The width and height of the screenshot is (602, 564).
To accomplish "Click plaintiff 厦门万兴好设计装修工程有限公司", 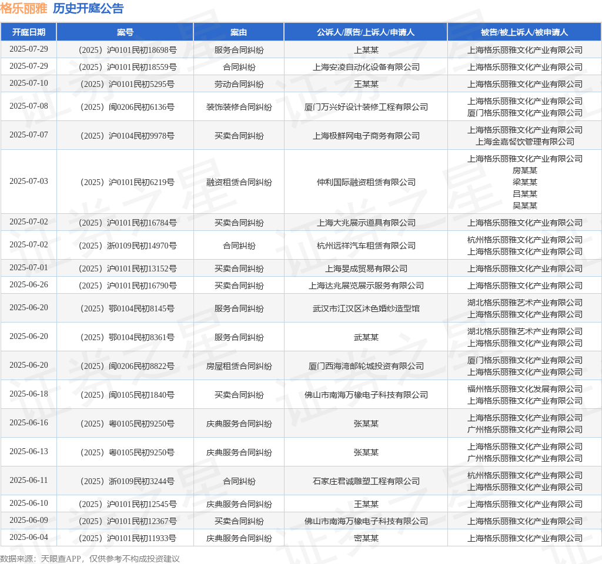I will (366, 107).
